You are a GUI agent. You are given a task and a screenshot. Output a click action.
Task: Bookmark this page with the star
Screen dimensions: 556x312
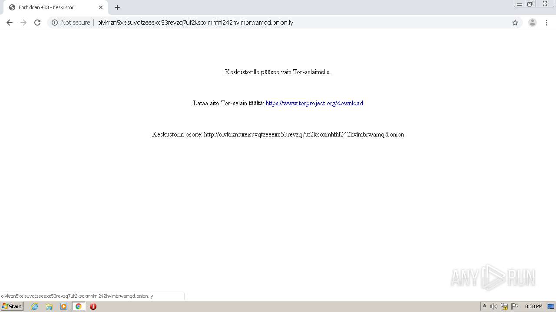pyautogui.click(x=515, y=23)
